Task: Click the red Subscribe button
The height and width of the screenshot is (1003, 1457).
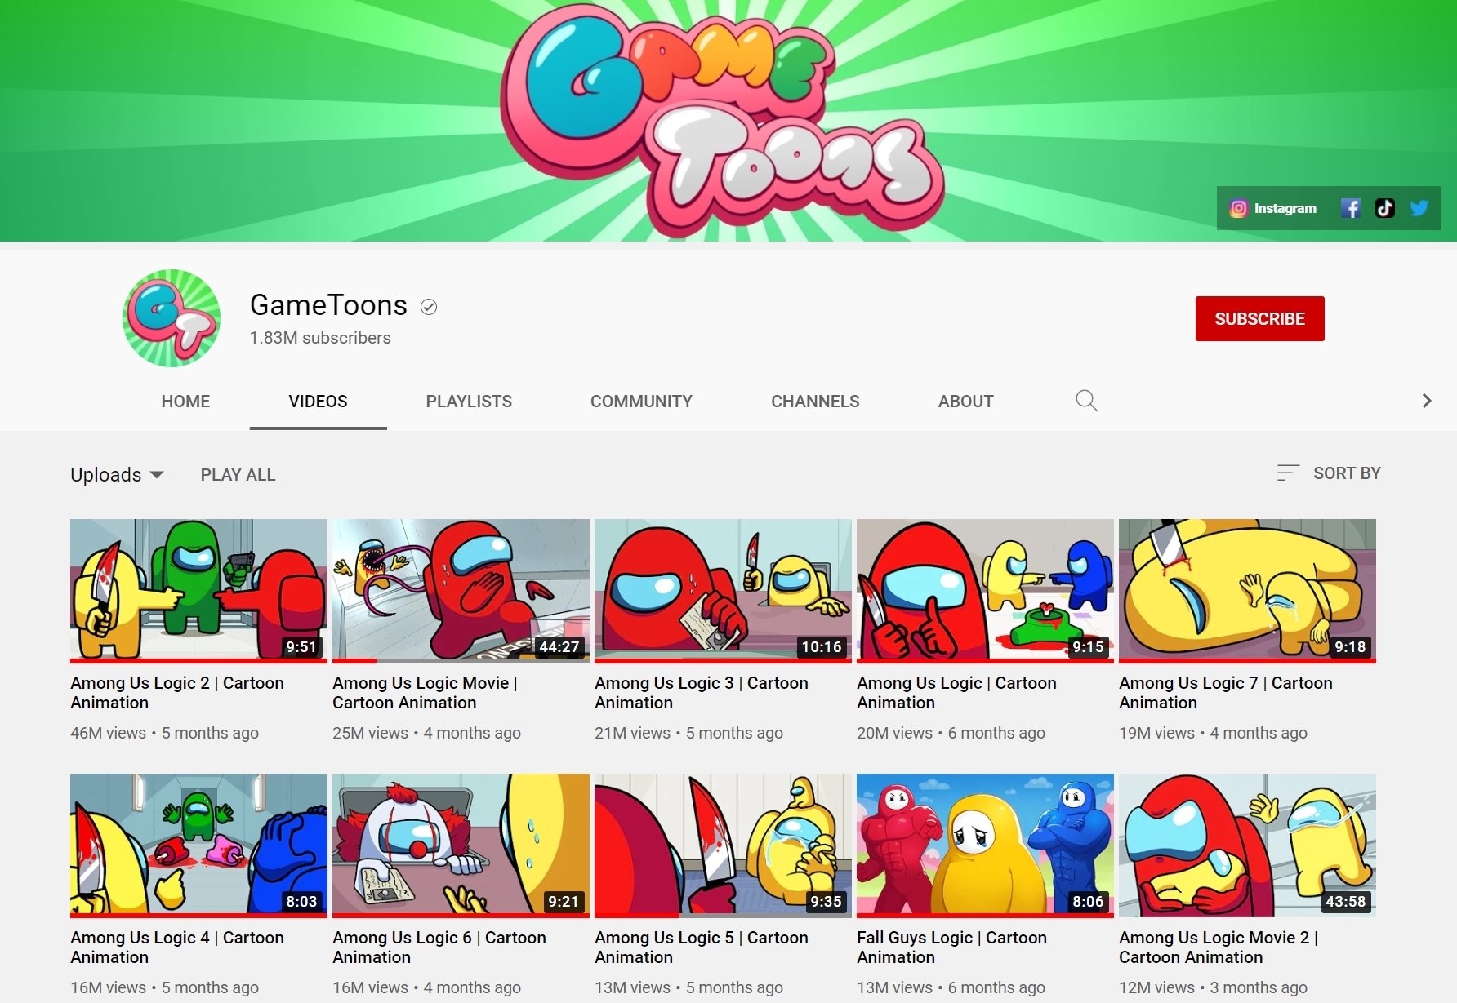Action: coord(1259,318)
